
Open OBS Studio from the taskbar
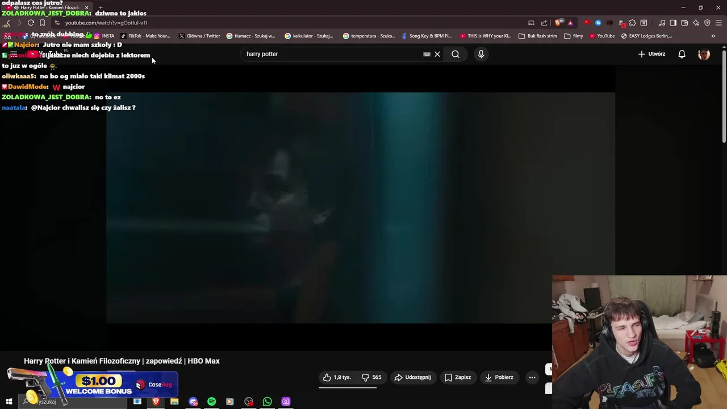point(249,402)
